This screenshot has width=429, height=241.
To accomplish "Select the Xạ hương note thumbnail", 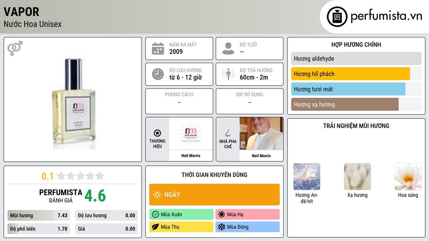I will (x=357, y=177).
